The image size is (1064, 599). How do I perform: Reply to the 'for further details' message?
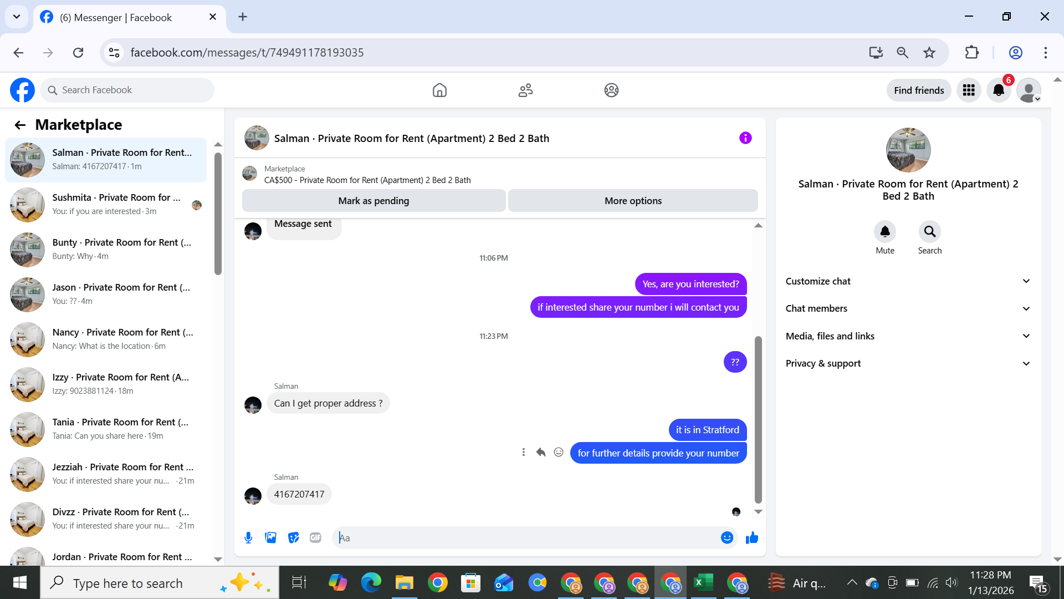click(x=541, y=453)
